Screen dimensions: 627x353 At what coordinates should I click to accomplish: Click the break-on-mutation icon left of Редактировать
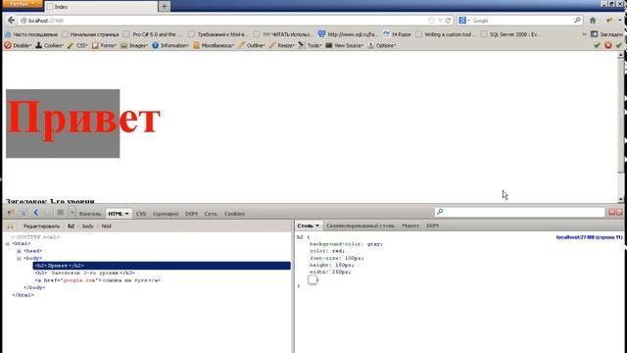[11, 227]
